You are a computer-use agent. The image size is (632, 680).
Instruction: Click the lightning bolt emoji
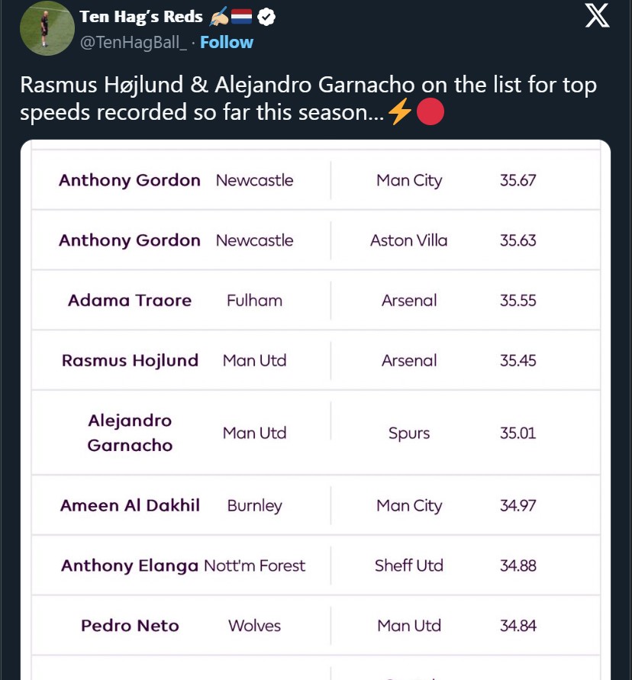coord(399,111)
